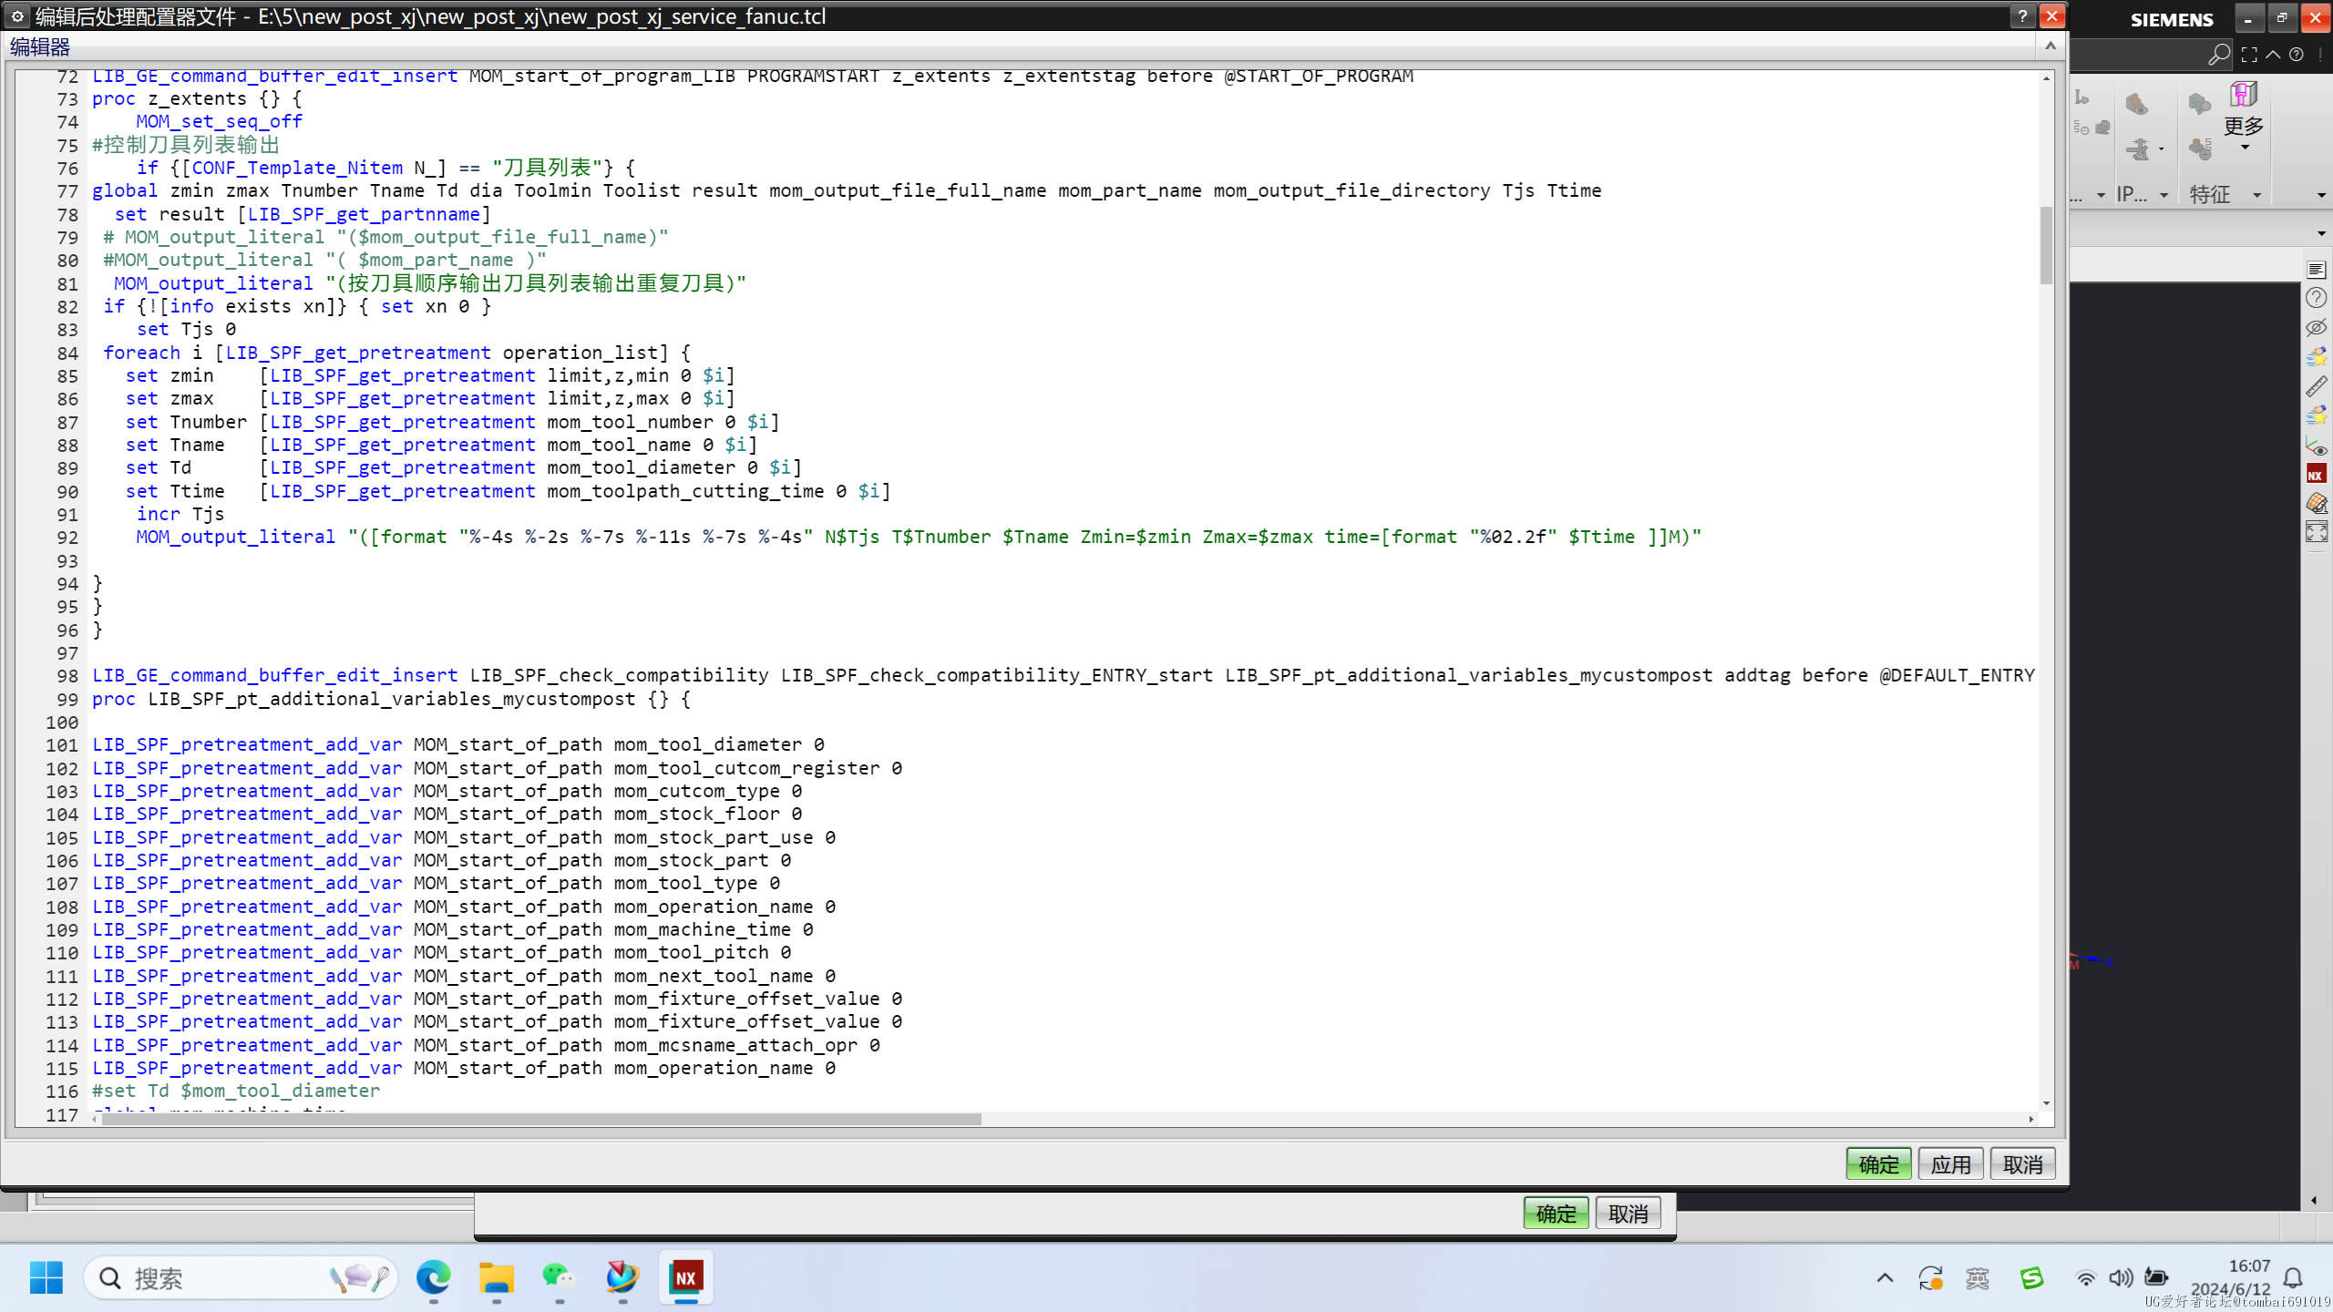
Task: Click red NX logo icon in sidebar
Action: pyautogui.click(x=2317, y=474)
